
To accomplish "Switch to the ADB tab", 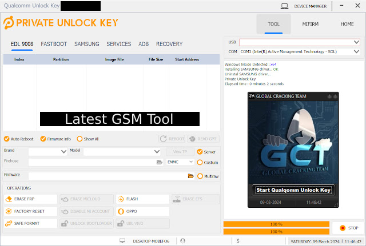I will [x=144, y=44].
